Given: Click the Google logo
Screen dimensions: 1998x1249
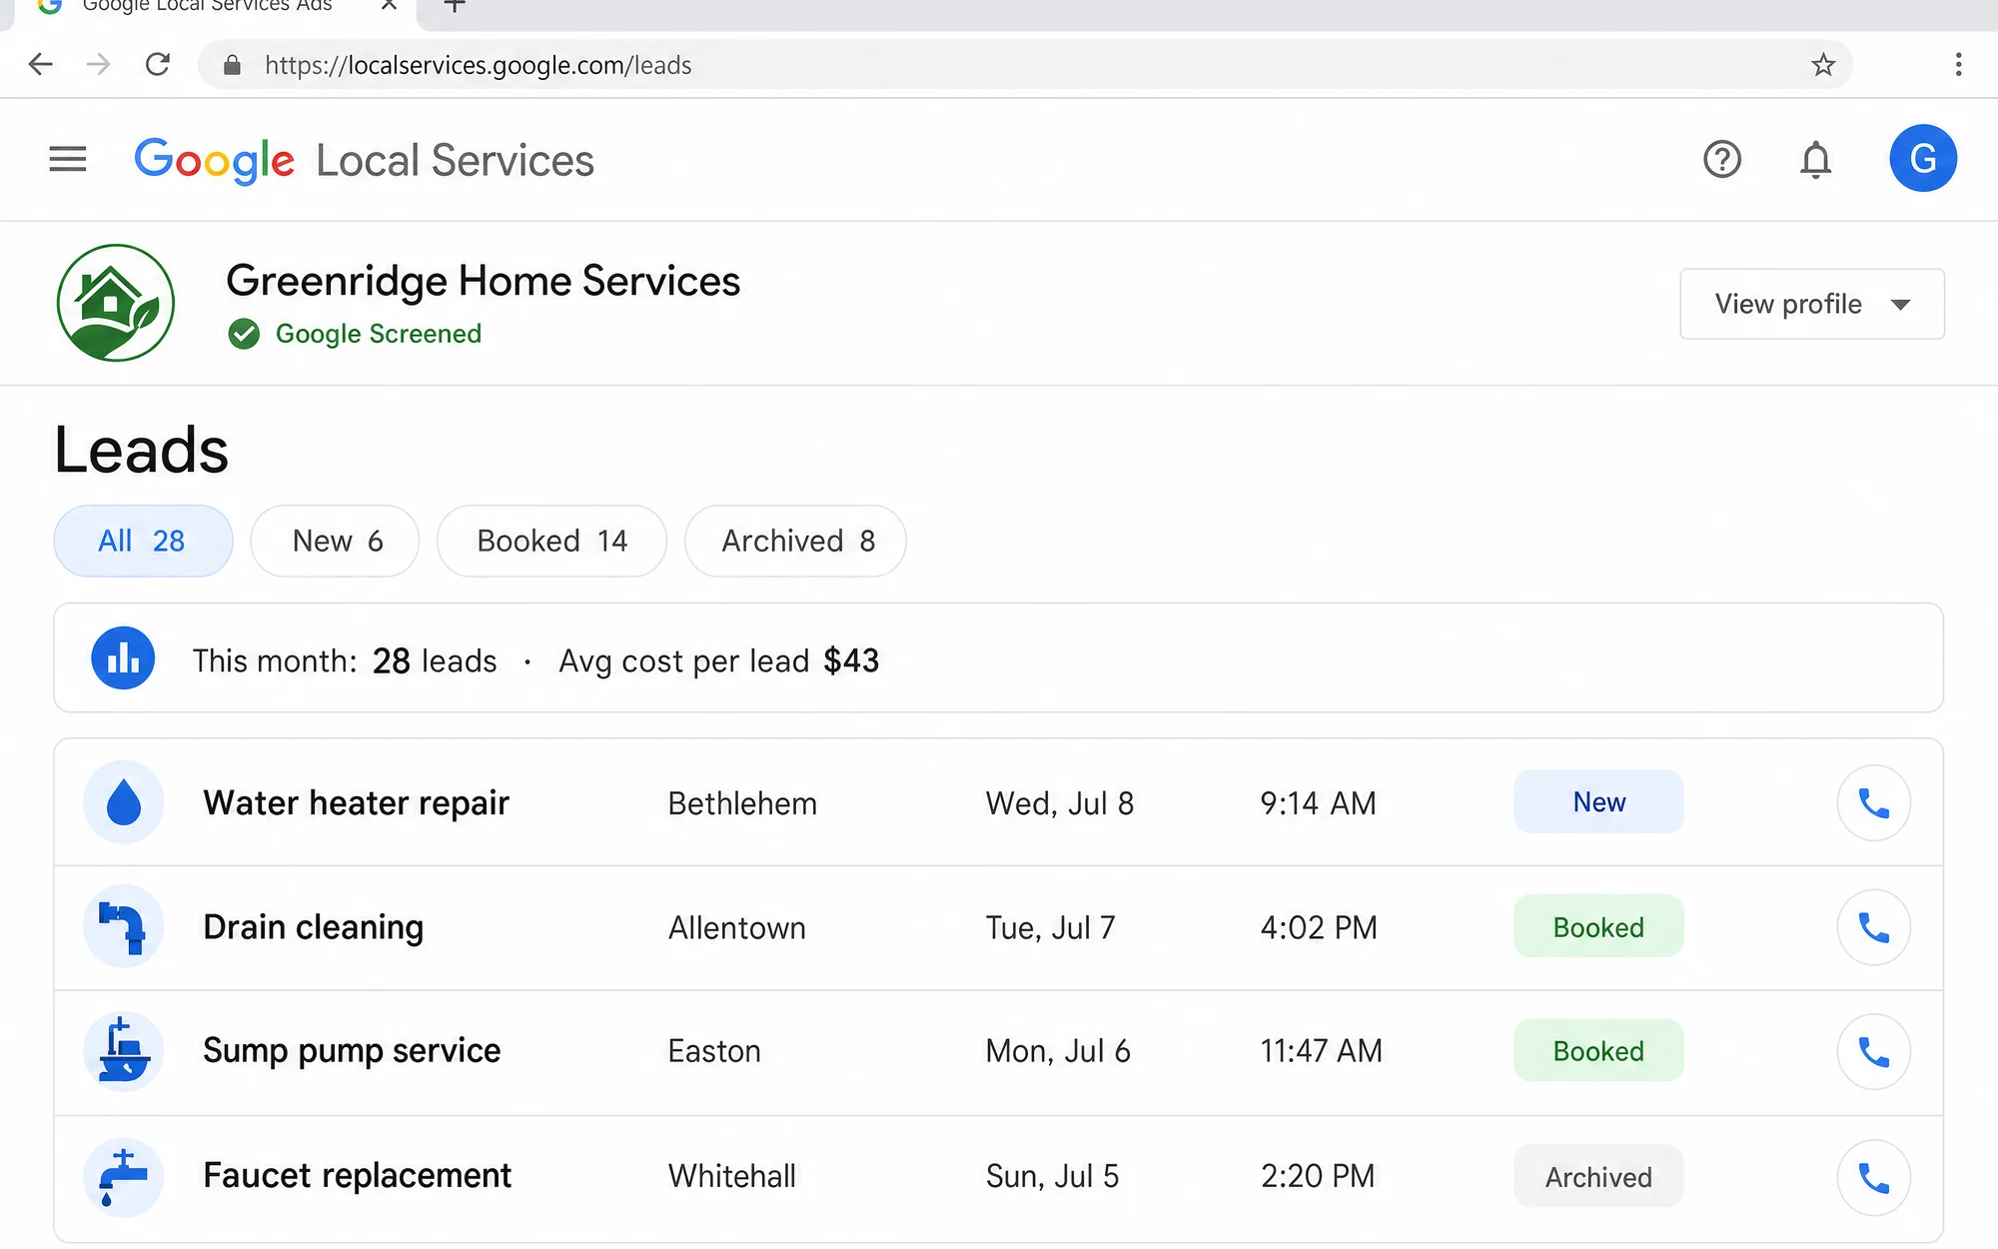Looking at the screenshot, I should (x=215, y=161).
